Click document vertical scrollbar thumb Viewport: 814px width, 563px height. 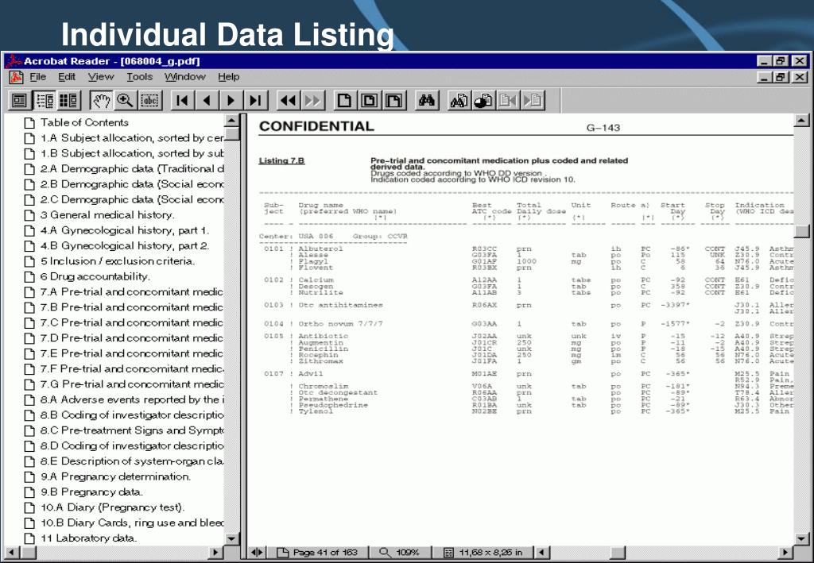801,231
